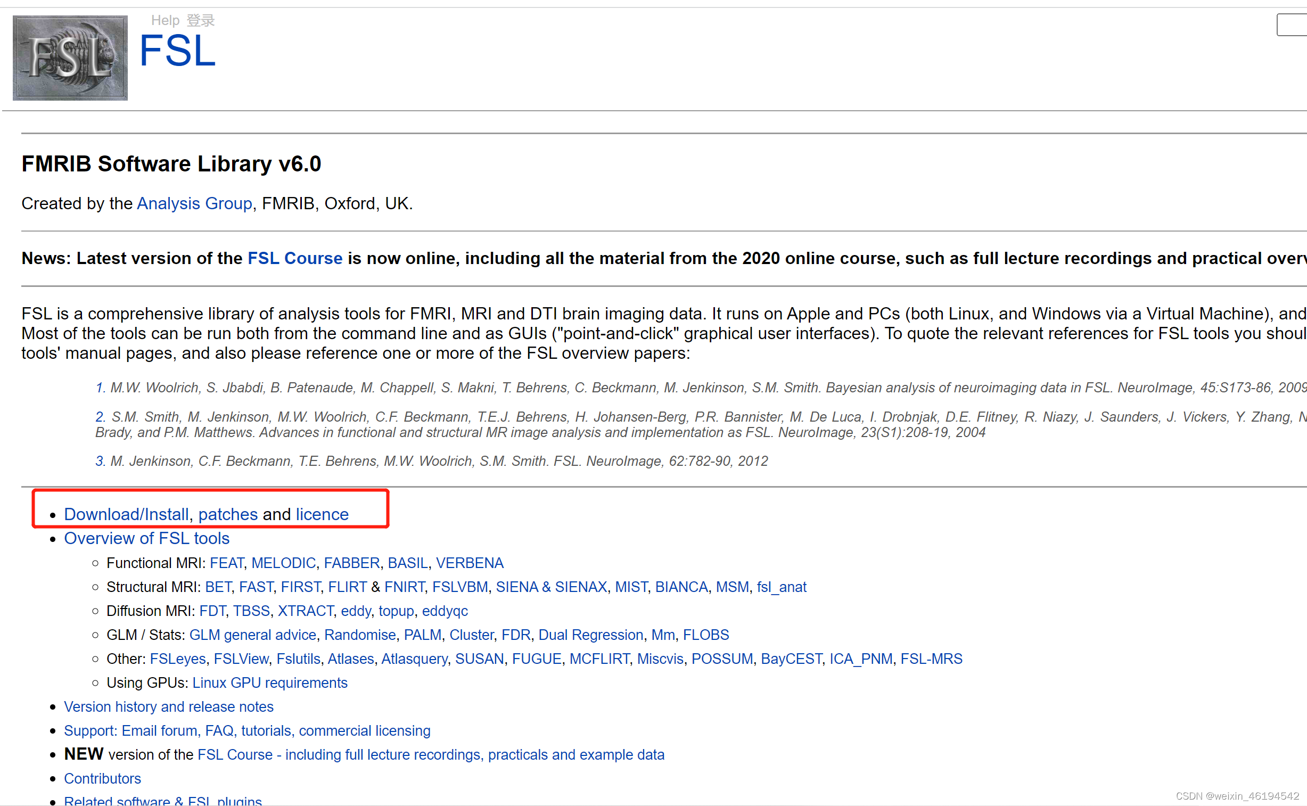Open the TBSS diffusion tool link
Image resolution: width=1307 pixels, height=806 pixels.
click(x=251, y=611)
